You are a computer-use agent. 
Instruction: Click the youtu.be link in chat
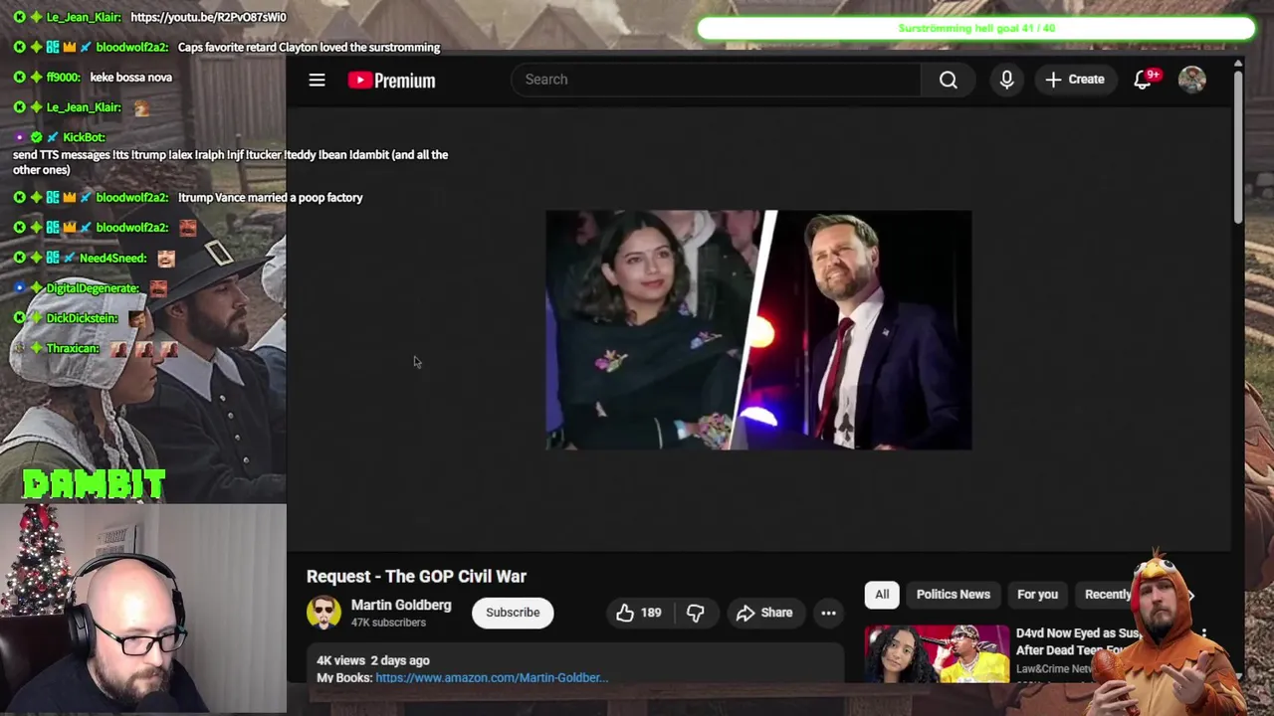tap(208, 17)
